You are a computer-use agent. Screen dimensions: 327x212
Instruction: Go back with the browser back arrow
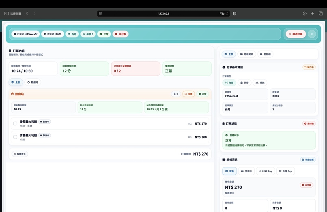pos(27,13)
